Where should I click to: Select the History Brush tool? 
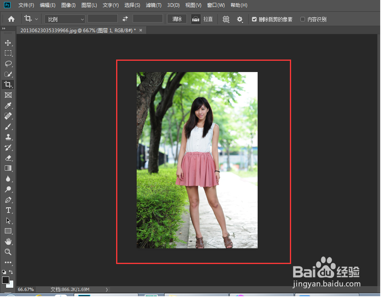pyautogui.click(x=8, y=147)
